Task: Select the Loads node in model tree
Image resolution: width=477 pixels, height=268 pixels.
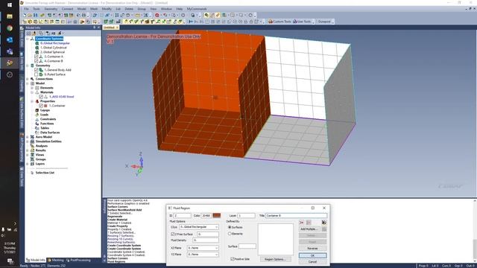Action: pyautogui.click(x=44, y=115)
